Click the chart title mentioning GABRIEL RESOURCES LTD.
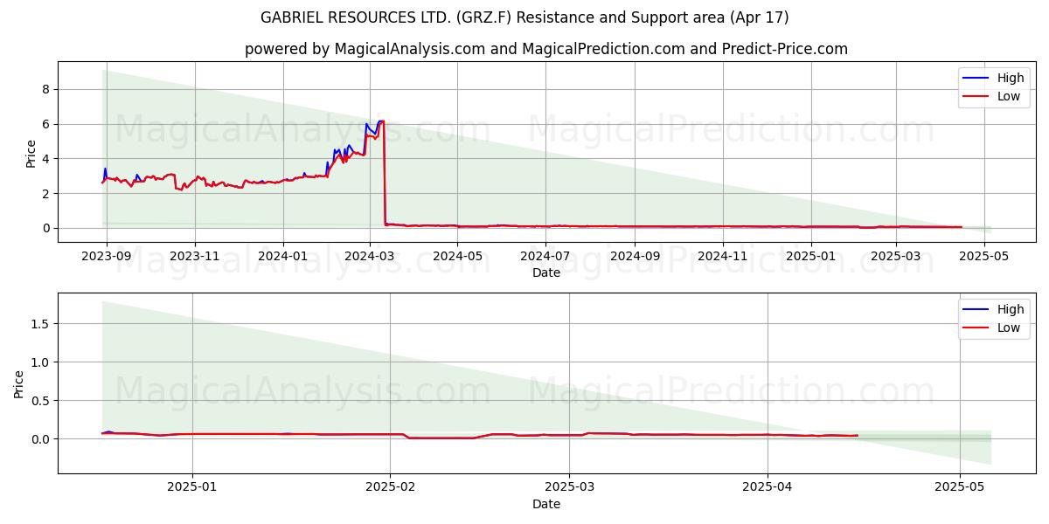Viewport: 1049px width, 524px height. 524,17
